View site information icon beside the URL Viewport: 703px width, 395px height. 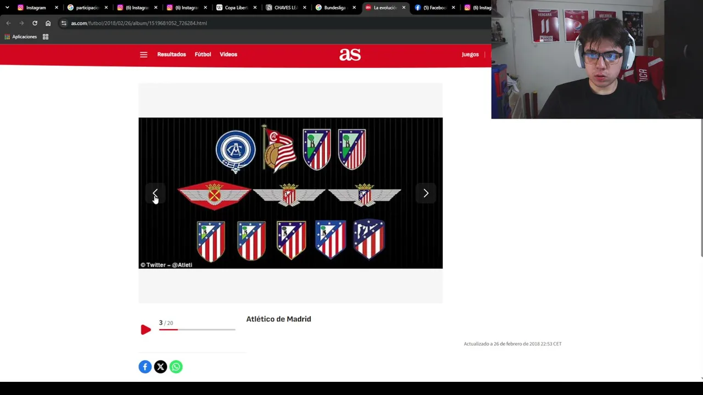[64, 23]
